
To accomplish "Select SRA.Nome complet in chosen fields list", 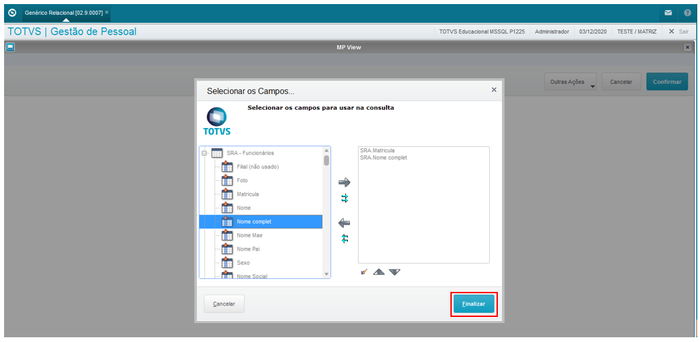I will coord(383,157).
